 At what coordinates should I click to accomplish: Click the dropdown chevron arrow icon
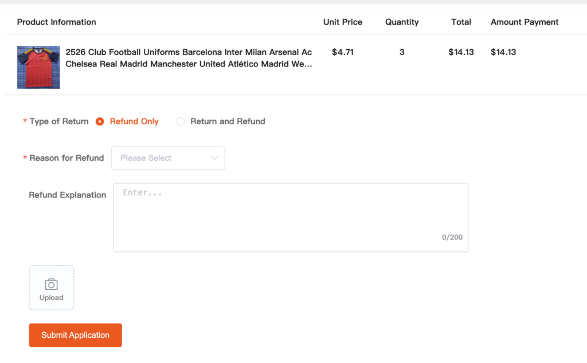click(215, 158)
